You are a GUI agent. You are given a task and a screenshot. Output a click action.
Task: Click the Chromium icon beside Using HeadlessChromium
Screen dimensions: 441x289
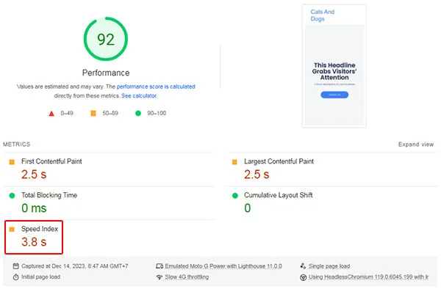tap(303, 277)
